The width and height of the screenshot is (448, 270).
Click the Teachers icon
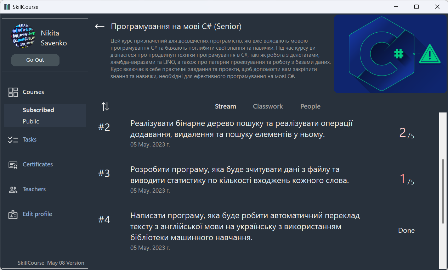coord(13,189)
